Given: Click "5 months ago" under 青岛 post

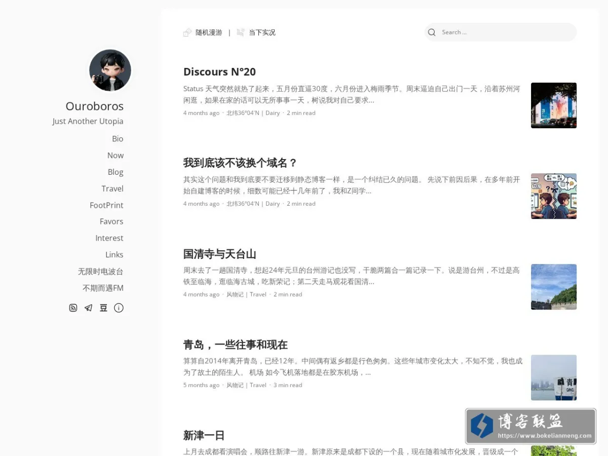Looking at the screenshot, I should (201, 385).
